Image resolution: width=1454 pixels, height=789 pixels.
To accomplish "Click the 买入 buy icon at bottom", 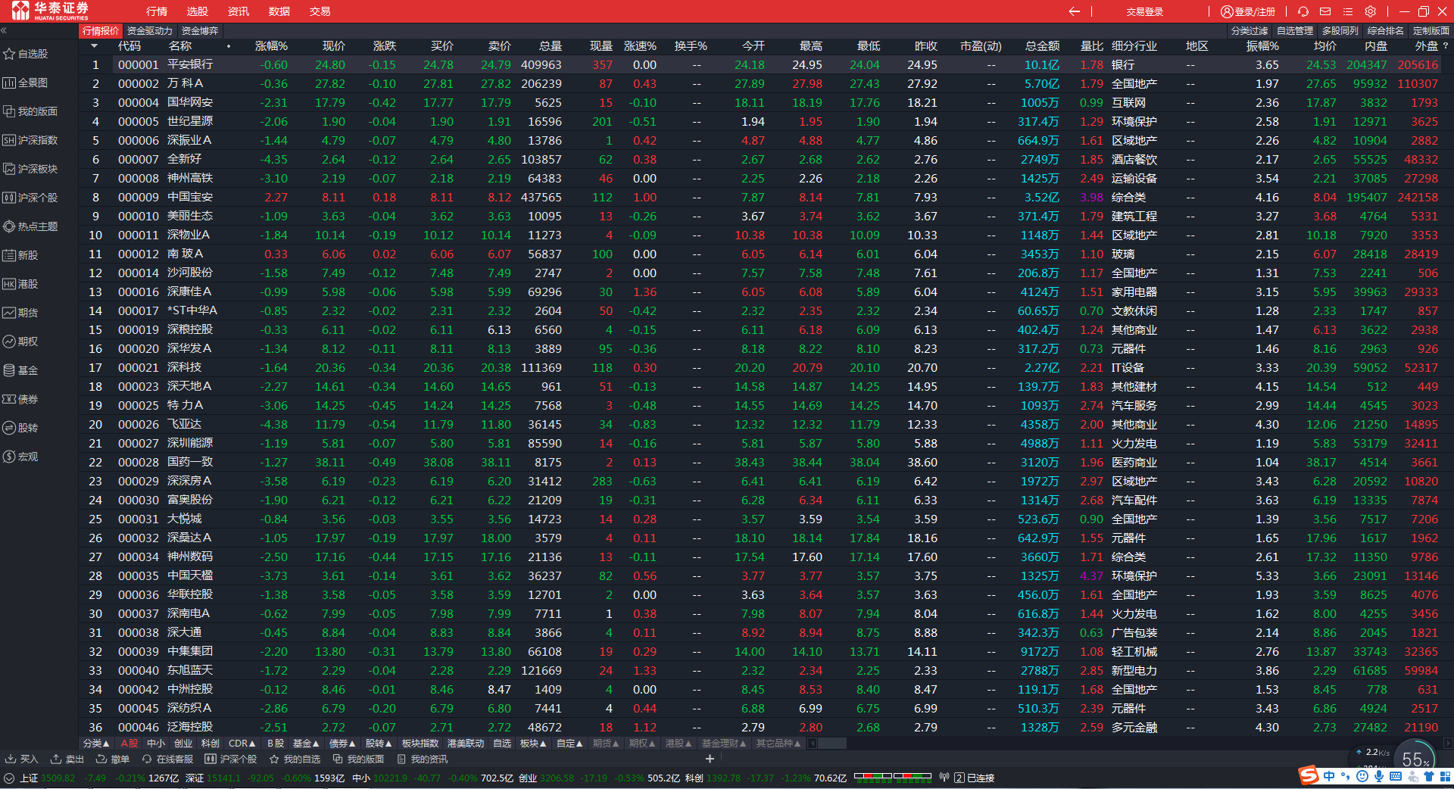I will point(11,759).
